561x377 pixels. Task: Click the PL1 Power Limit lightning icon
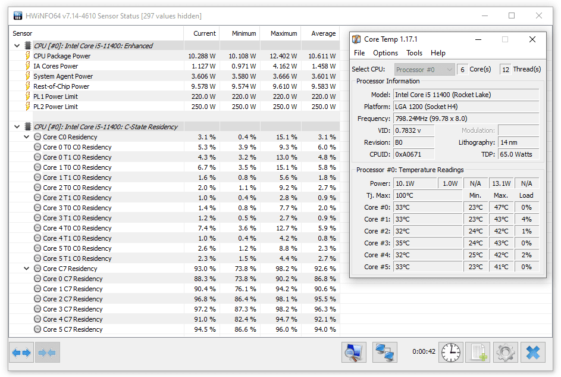coord(27,96)
